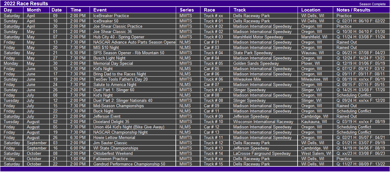The image size is (390, 172).
Task: Click 'Gandrud Performance Championship 50' event
Action: pos(129,164)
